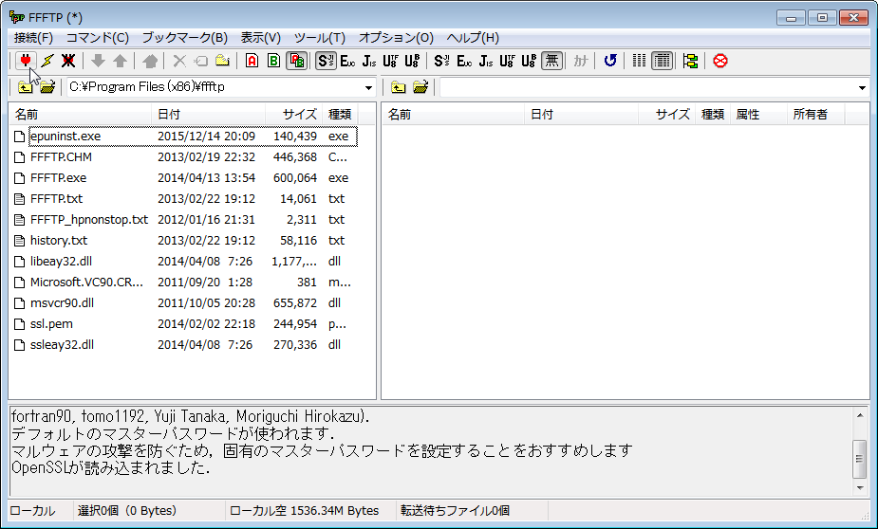Image resolution: width=878 pixels, height=529 pixels.
Task: Expand the empty host path dropdown
Action: pyautogui.click(x=862, y=87)
